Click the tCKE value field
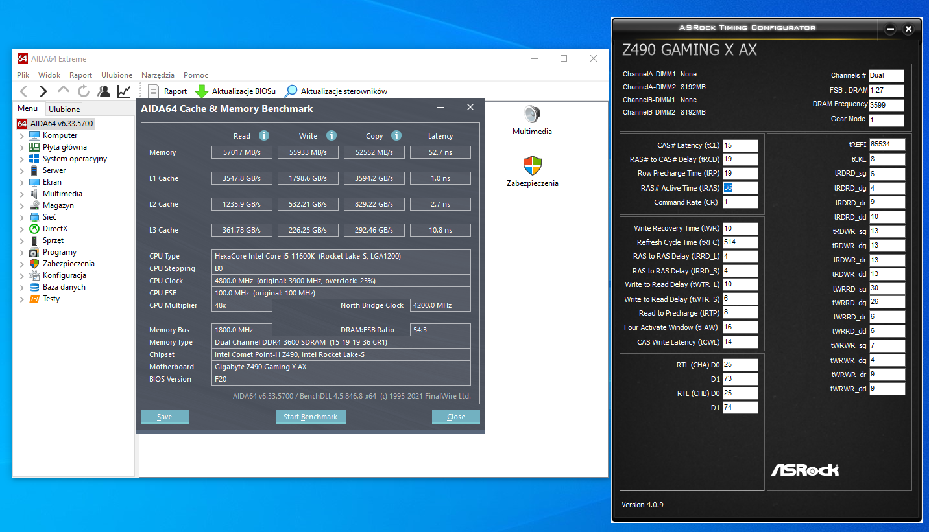 pyautogui.click(x=887, y=159)
